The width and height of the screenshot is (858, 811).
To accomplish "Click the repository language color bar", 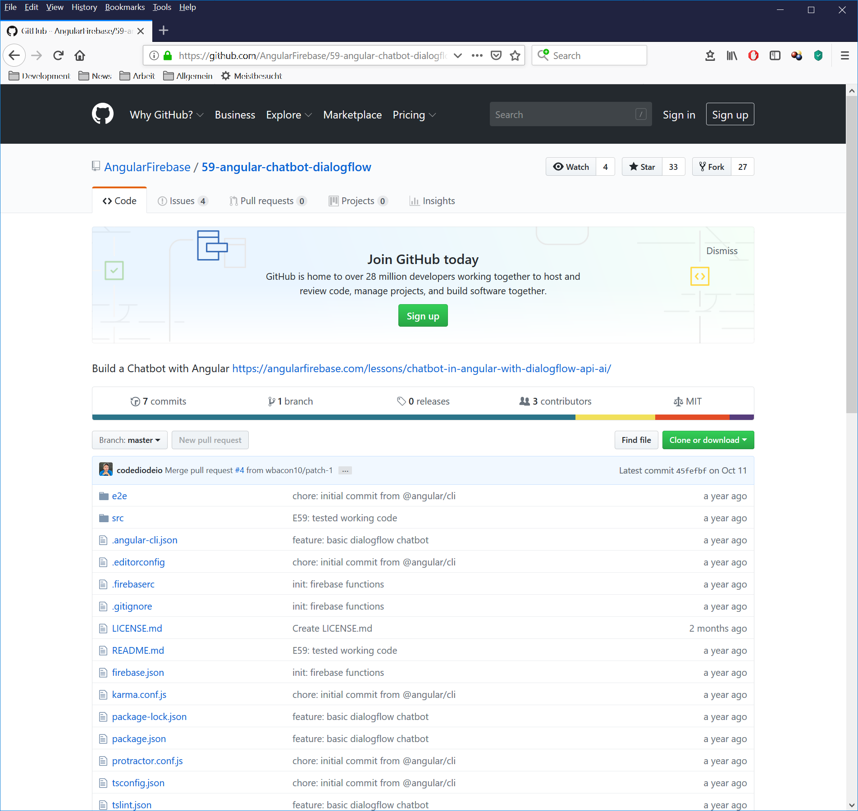I will pyautogui.click(x=423, y=417).
